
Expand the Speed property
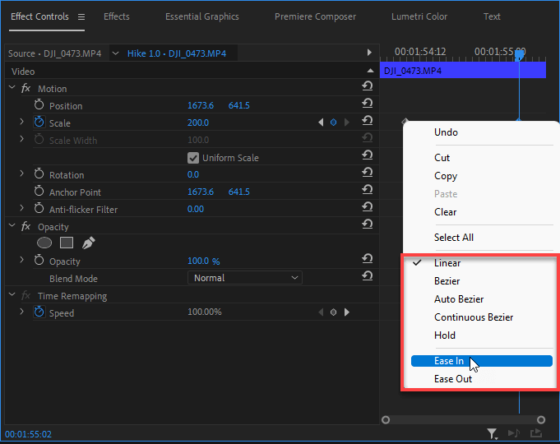coord(21,312)
